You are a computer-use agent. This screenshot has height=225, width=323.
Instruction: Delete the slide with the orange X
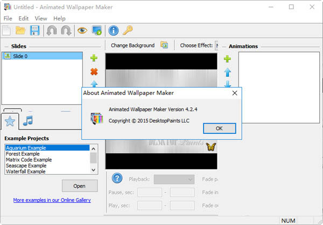click(94, 72)
